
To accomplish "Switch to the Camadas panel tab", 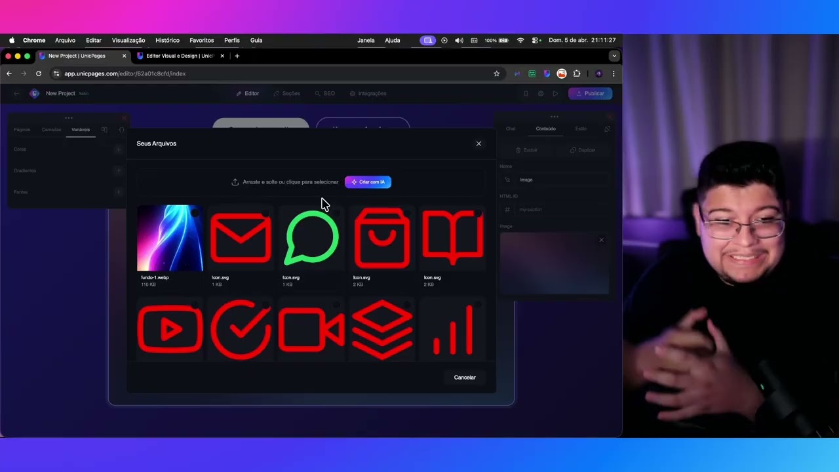I will point(51,130).
